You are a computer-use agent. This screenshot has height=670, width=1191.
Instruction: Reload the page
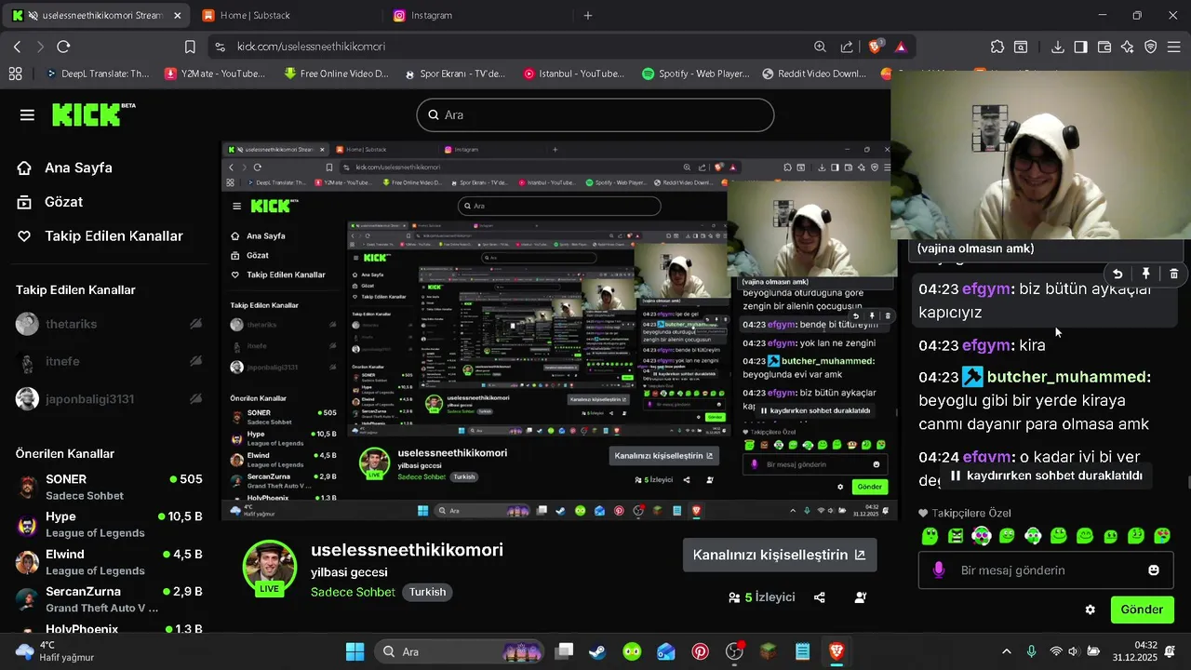pos(63,47)
